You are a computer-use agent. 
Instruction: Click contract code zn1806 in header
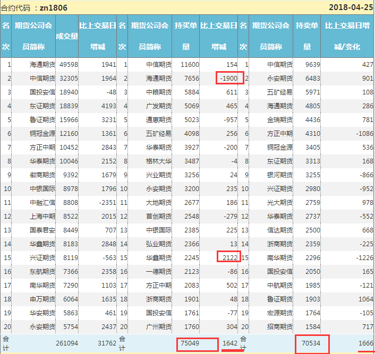pyautogui.click(x=53, y=8)
